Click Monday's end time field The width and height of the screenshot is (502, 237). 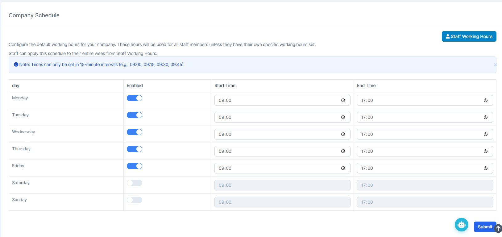point(420,100)
